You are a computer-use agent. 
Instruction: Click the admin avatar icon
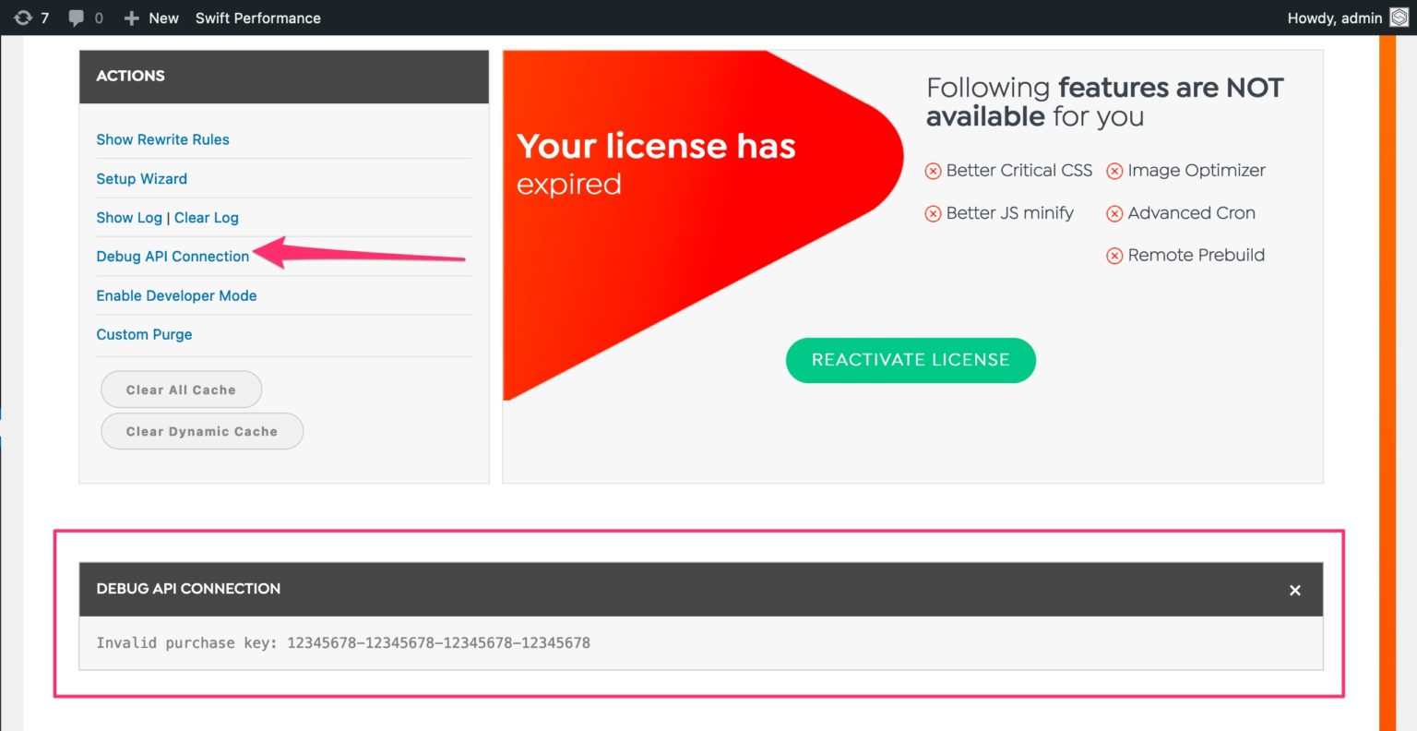1399,18
